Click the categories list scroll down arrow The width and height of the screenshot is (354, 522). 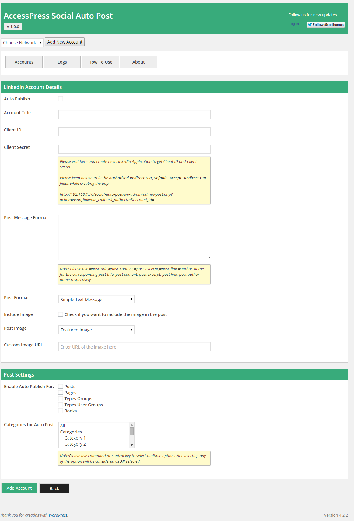[x=131, y=445]
